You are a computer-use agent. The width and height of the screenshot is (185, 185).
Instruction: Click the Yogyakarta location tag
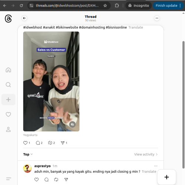coord(30,135)
